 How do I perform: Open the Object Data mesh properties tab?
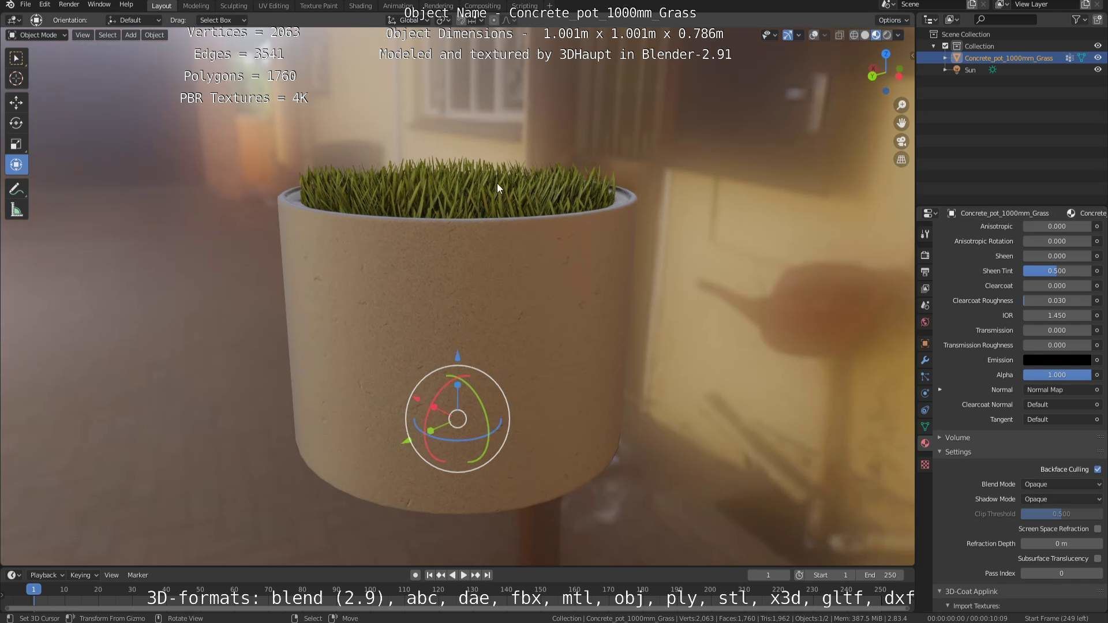click(x=925, y=427)
